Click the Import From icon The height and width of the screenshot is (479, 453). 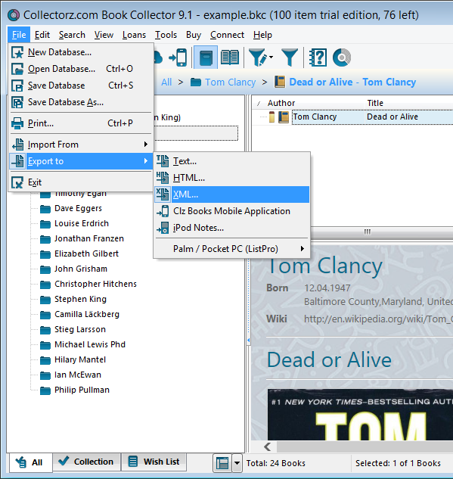tap(18, 145)
